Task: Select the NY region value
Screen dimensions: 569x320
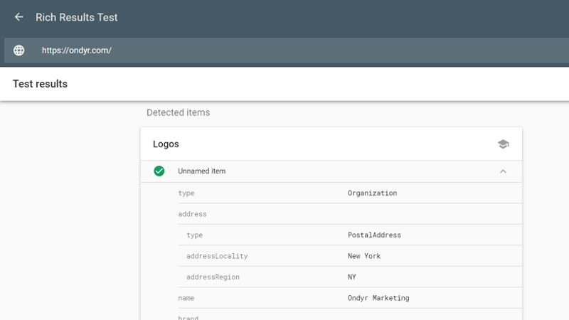Action: pyautogui.click(x=351, y=277)
